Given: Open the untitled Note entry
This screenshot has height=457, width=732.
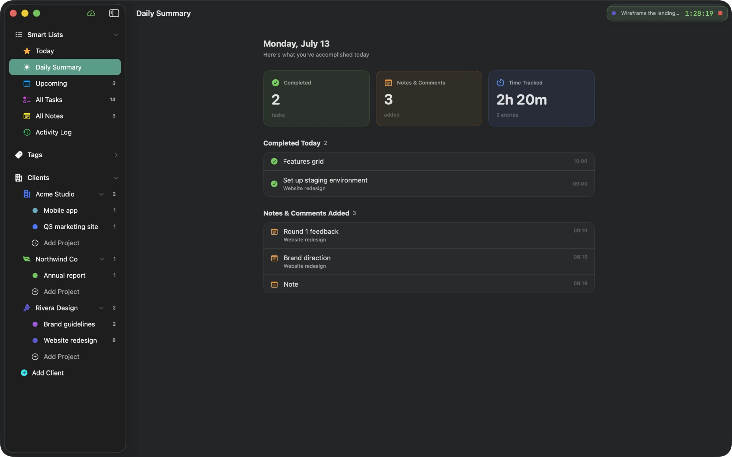Looking at the screenshot, I should (429, 284).
